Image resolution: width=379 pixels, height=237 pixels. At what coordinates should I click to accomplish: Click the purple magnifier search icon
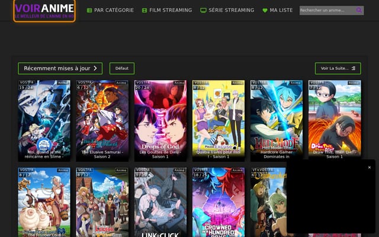point(359,10)
